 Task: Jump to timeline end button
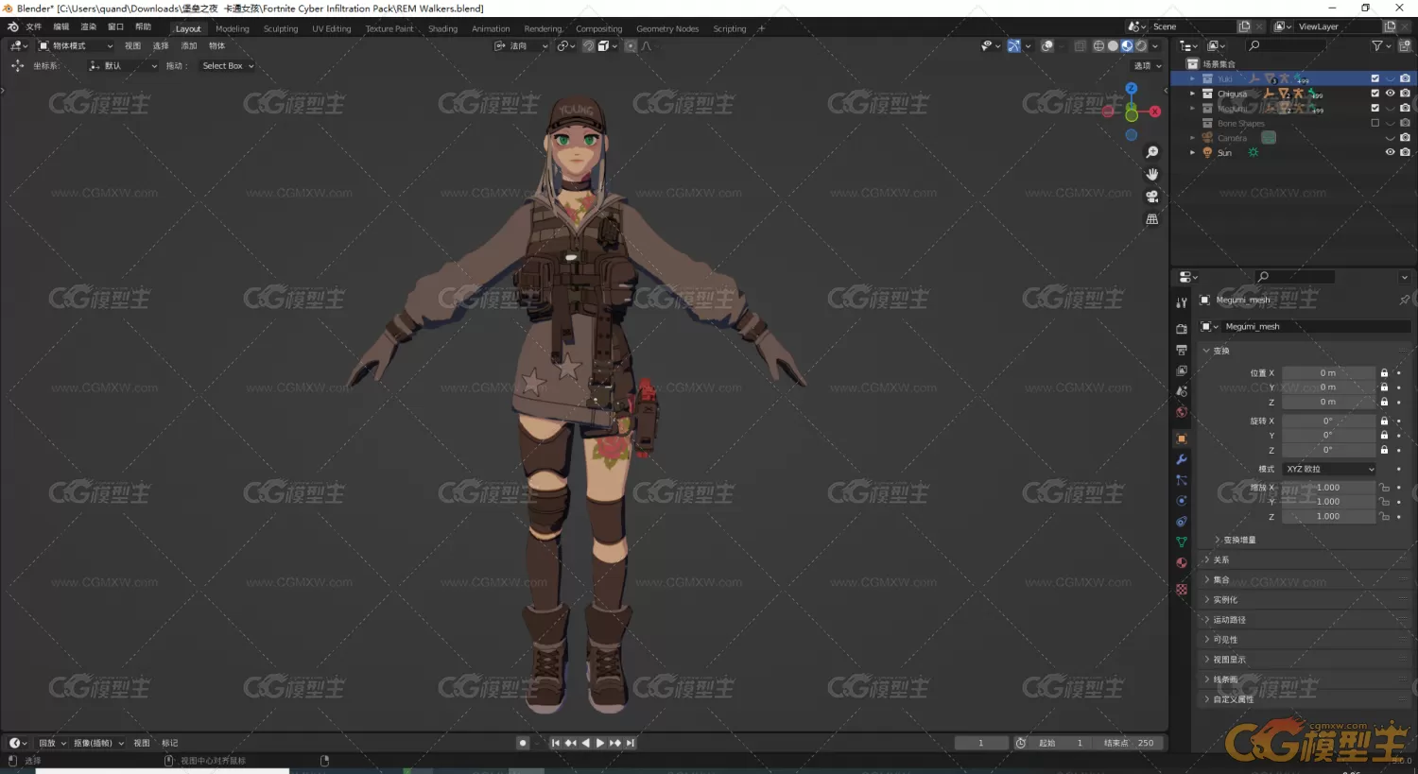(x=631, y=743)
